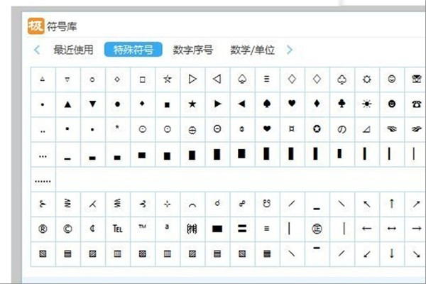Insert the black down-pointing triangle ▼
The image size is (426, 284).
pyautogui.click(x=92, y=104)
